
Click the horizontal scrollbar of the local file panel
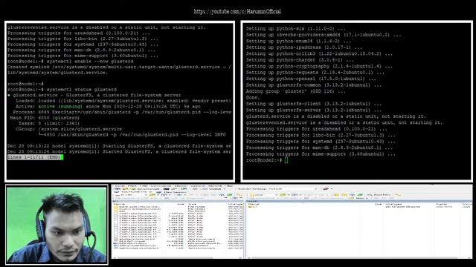coord(177,258)
